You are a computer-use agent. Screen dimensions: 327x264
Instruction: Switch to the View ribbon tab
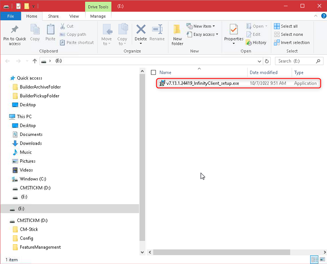pyautogui.click(x=74, y=16)
